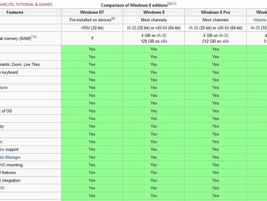The width and height of the screenshot is (267, 201).
Task: Click the 'features' row label
Action: click(x=9, y=173)
